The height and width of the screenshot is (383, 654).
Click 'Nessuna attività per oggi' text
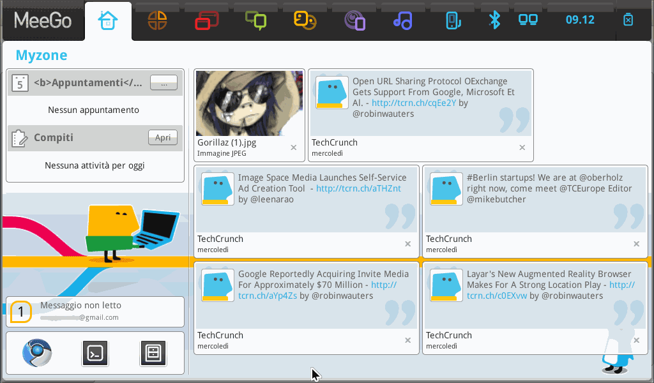(x=95, y=165)
